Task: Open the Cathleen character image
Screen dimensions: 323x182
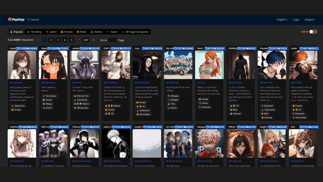Action: (22, 143)
